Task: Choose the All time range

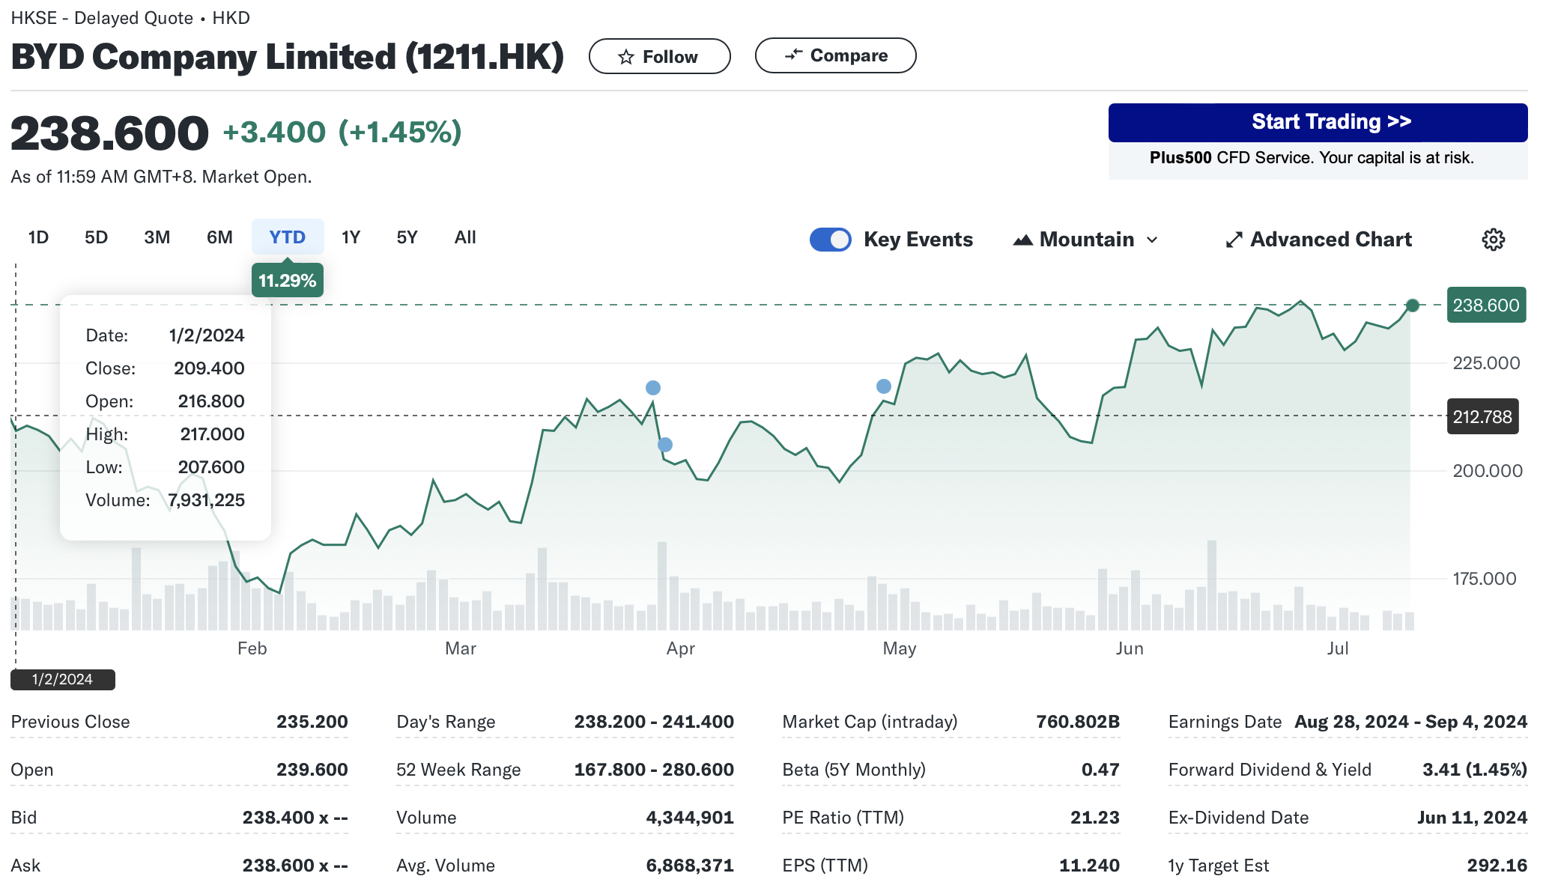Action: pos(465,237)
